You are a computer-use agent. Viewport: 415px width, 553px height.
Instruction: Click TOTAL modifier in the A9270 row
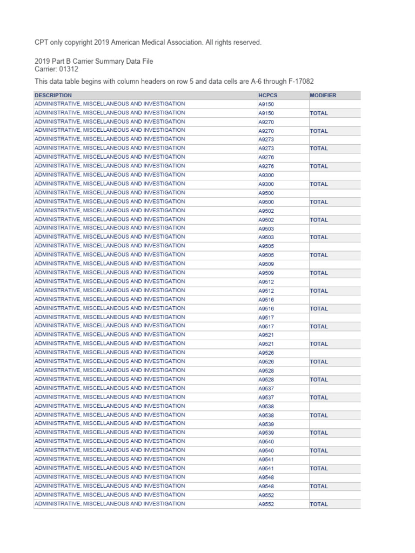pos(319,131)
